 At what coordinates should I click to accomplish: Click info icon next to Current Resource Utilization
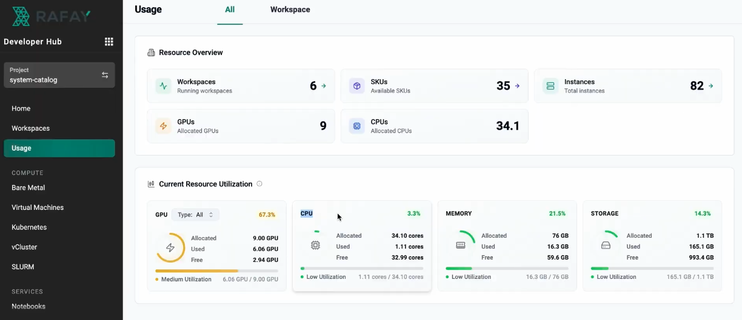pos(259,184)
